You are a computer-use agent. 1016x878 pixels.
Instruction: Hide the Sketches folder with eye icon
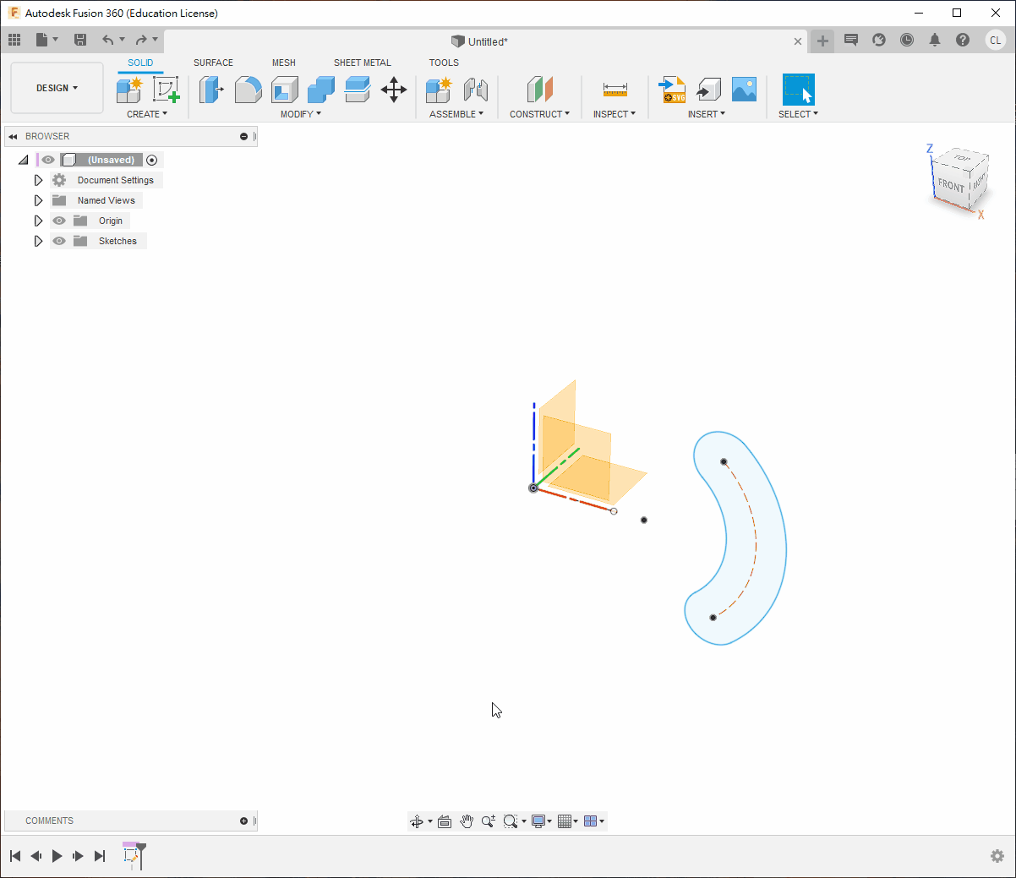[x=59, y=241]
